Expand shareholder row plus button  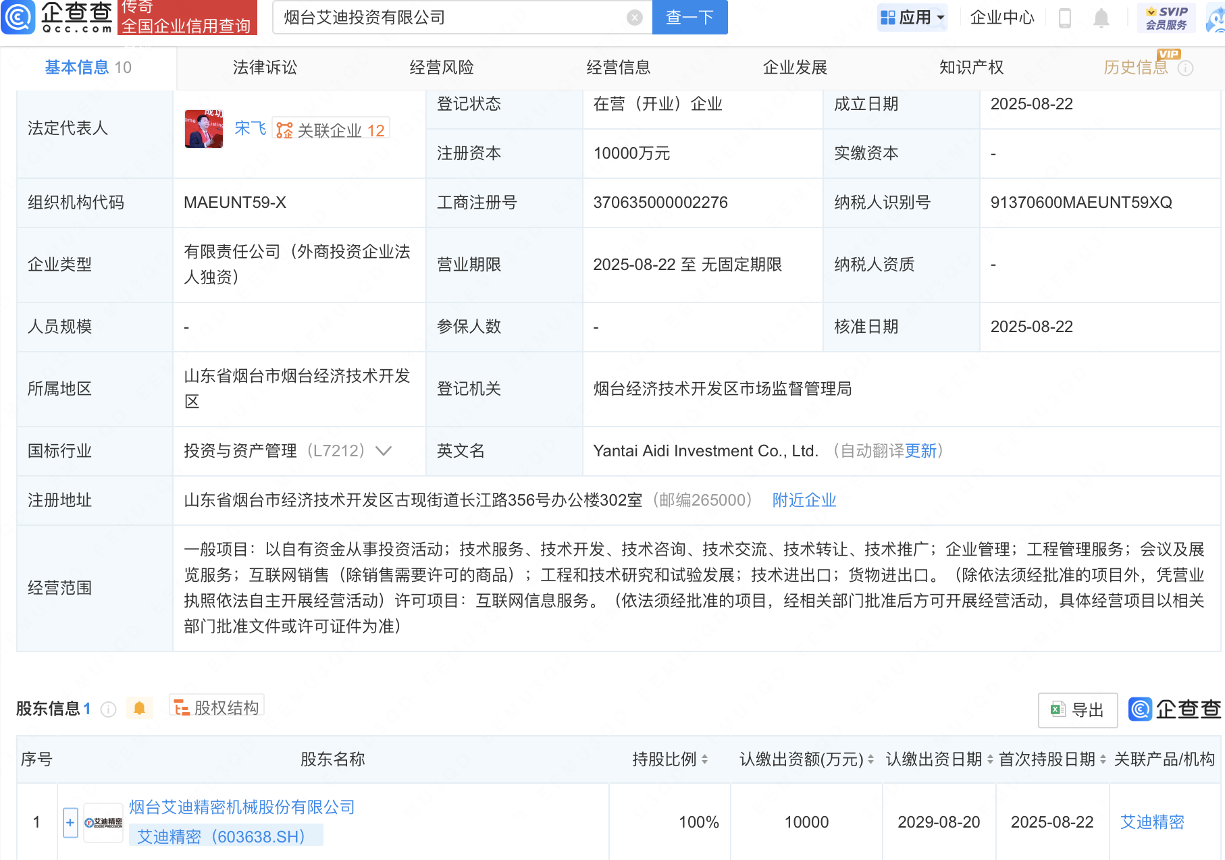(70, 822)
